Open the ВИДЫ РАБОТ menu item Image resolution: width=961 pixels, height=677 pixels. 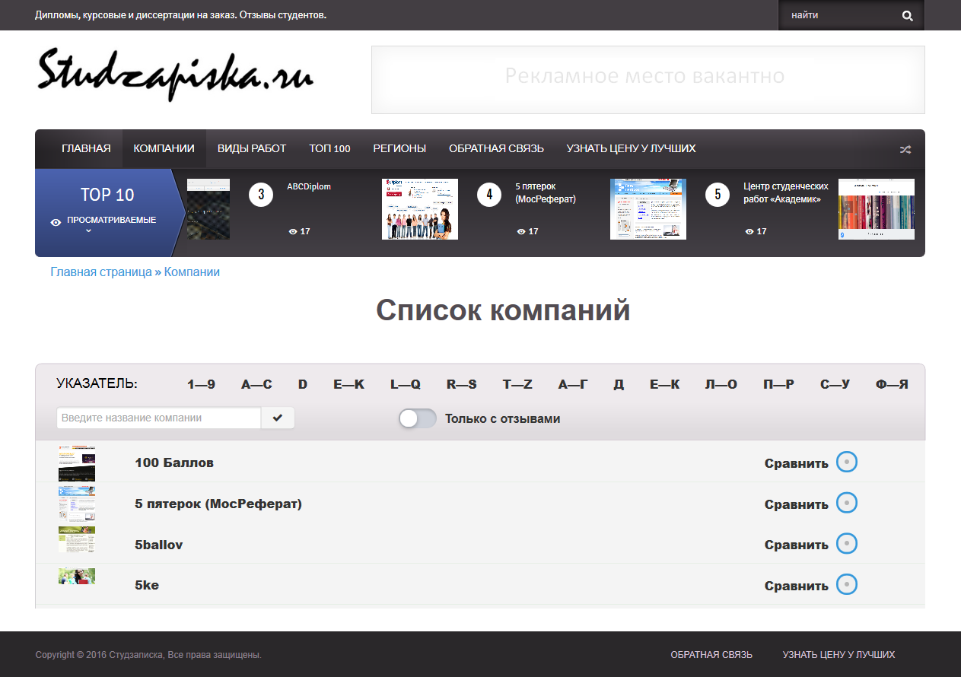(x=252, y=149)
